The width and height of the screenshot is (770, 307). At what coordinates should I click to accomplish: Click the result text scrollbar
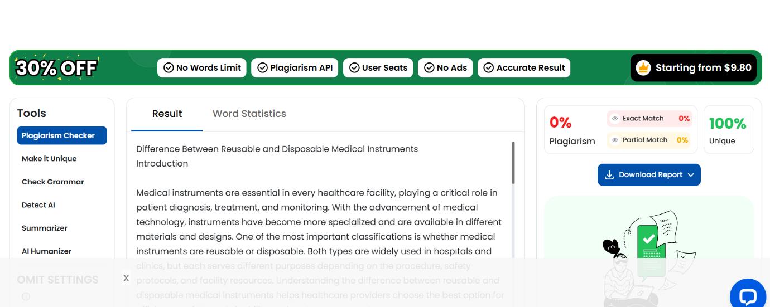coord(513,163)
